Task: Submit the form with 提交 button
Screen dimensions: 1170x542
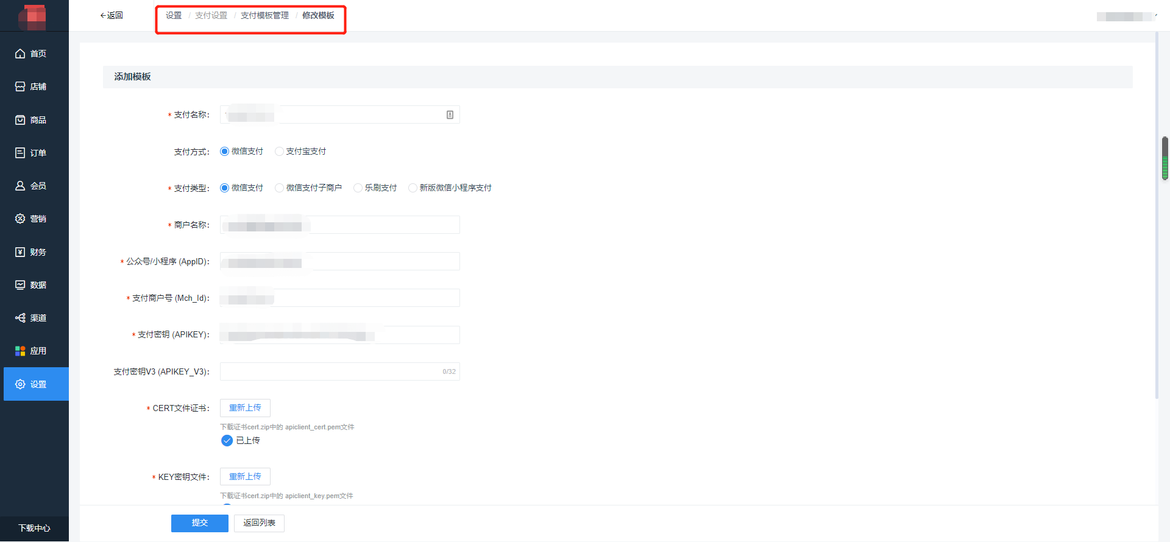Action: point(199,523)
